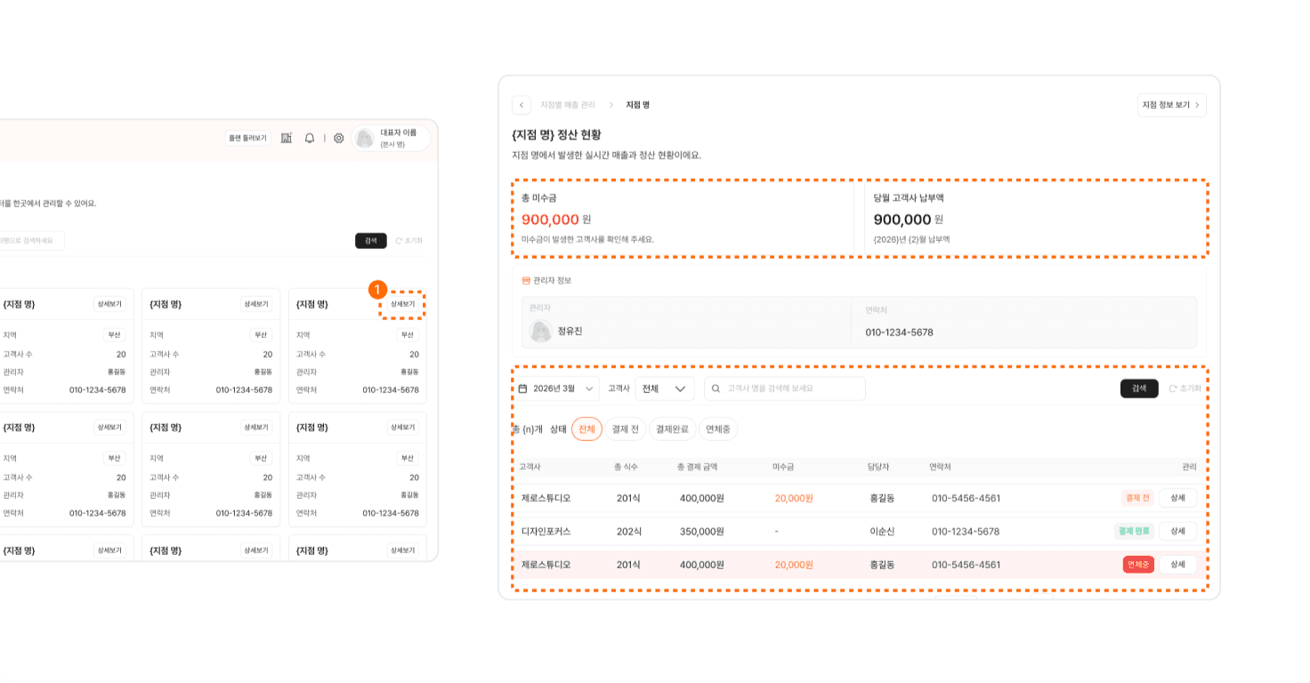
Task: Open 상세 for the 디자인포커스 row
Action: coord(1177,531)
